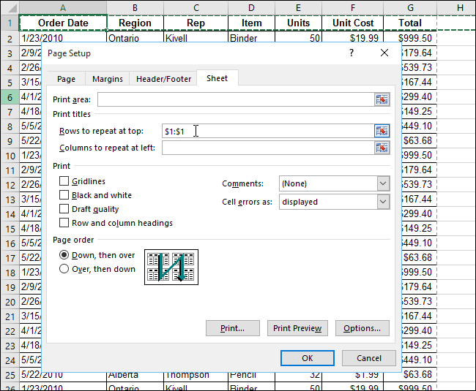This screenshot has width=476, height=391.
Task: Click range selector icon for Rows to repeat
Action: click(x=382, y=131)
